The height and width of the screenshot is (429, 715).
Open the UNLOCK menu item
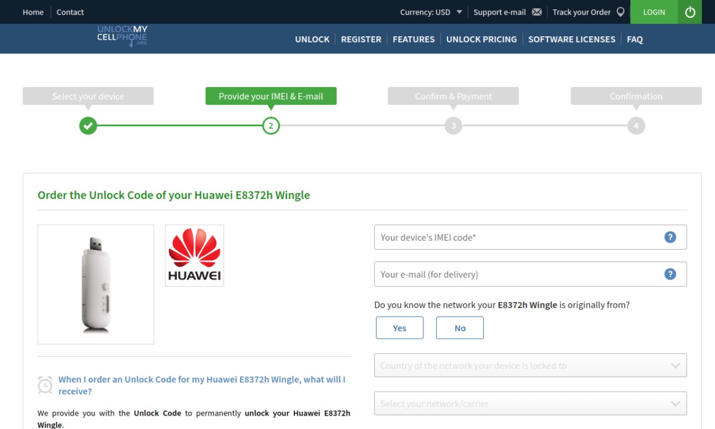coord(312,39)
